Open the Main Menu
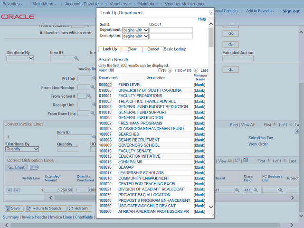 point(44,4)
